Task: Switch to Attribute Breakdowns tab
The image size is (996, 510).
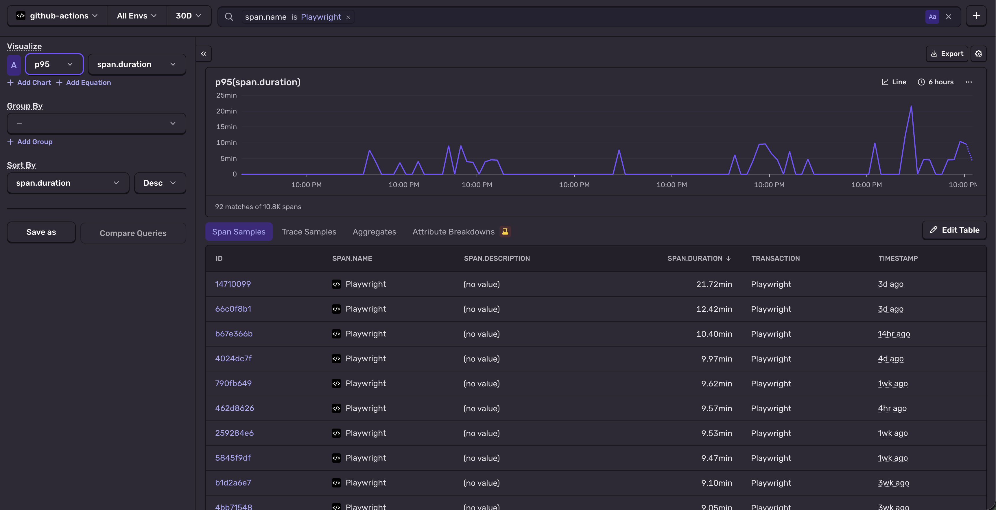Action: pos(453,232)
